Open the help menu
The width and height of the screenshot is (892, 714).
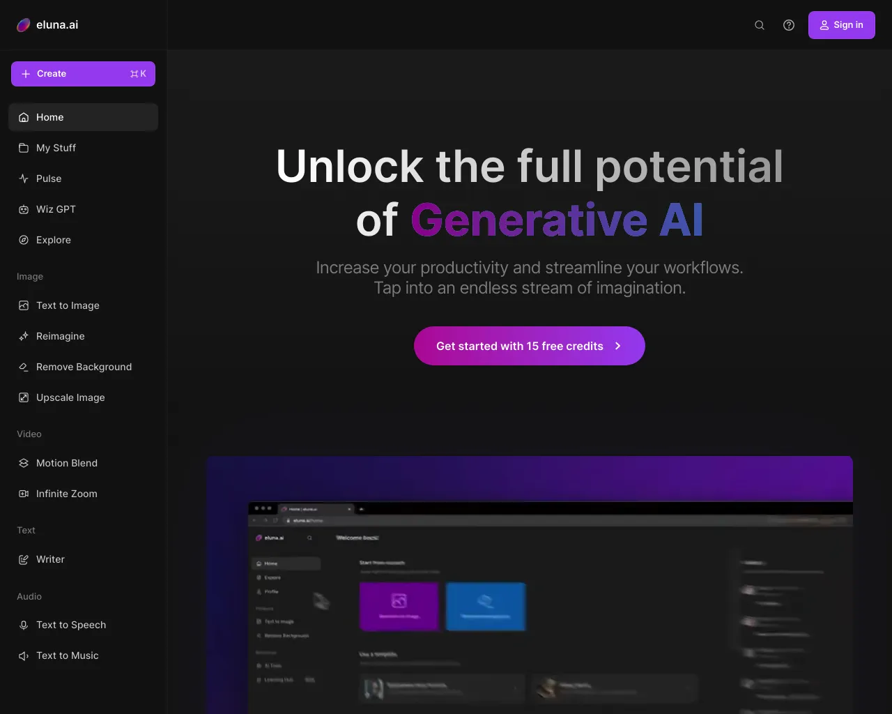[x=788, y=24]
